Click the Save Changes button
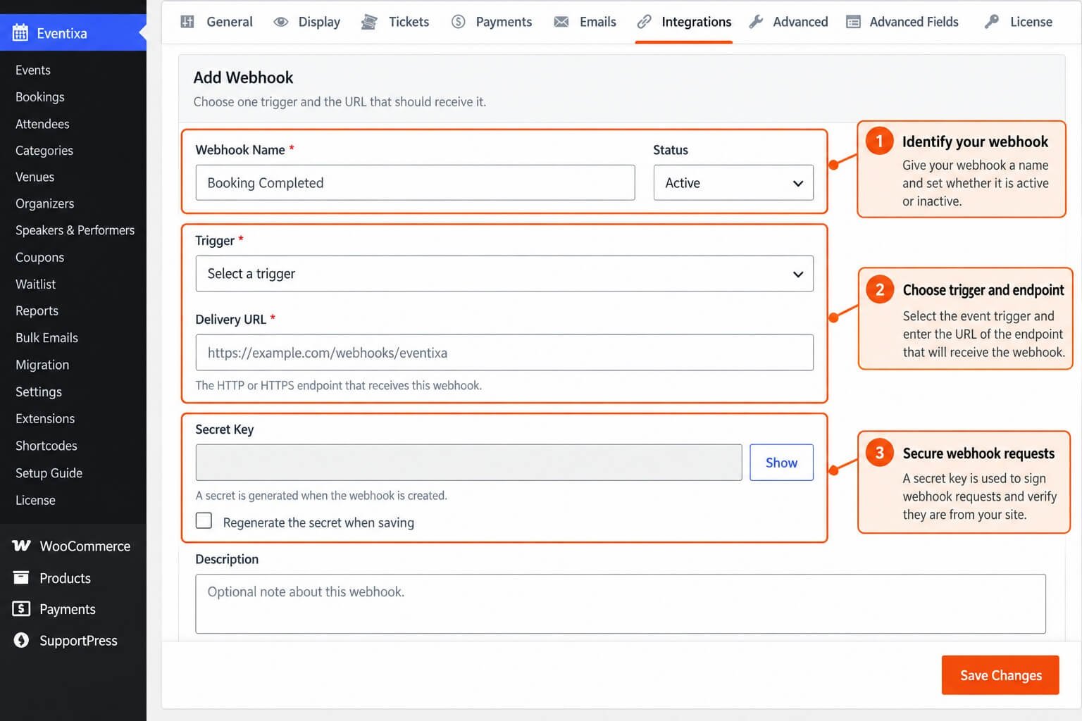 [x=1000, y=675]
